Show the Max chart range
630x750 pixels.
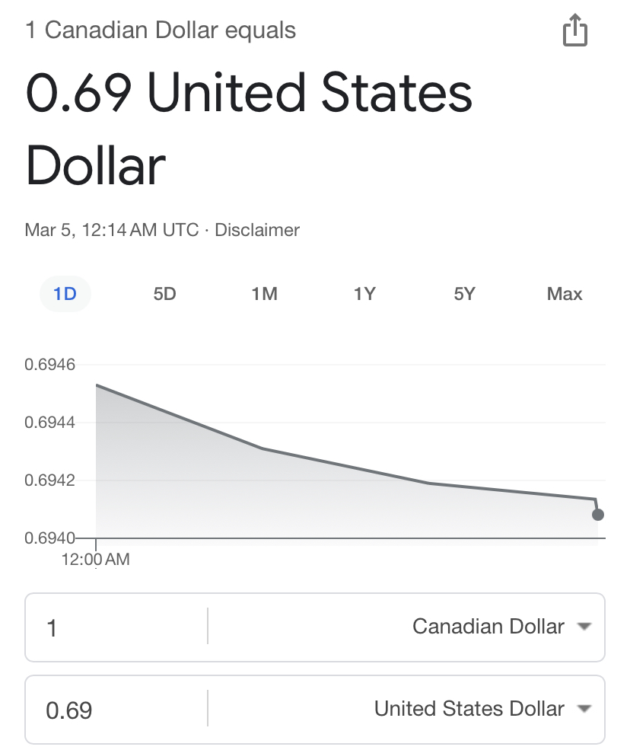coord(565,294)
